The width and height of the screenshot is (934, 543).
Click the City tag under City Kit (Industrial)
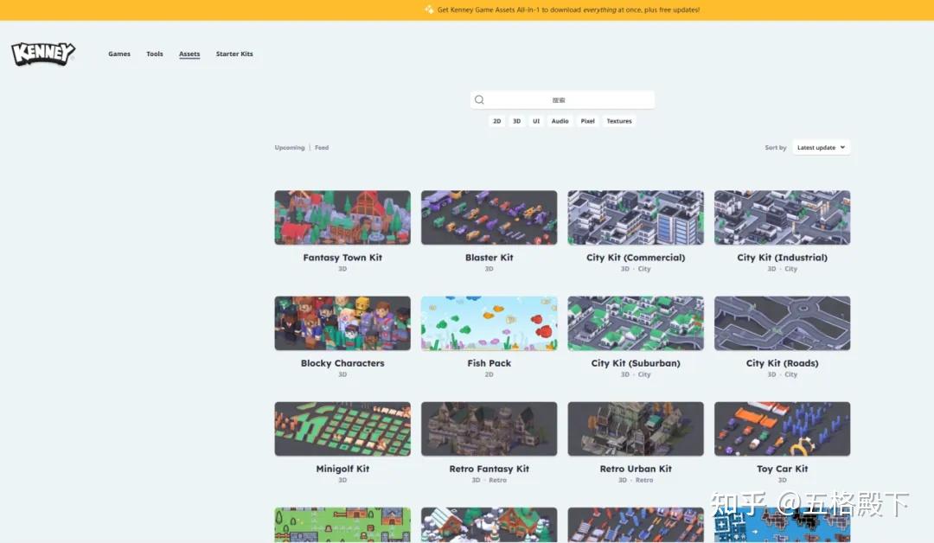(791, 269)
